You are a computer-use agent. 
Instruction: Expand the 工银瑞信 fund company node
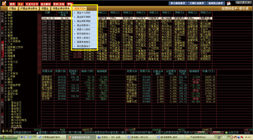[x=5, y=38]
